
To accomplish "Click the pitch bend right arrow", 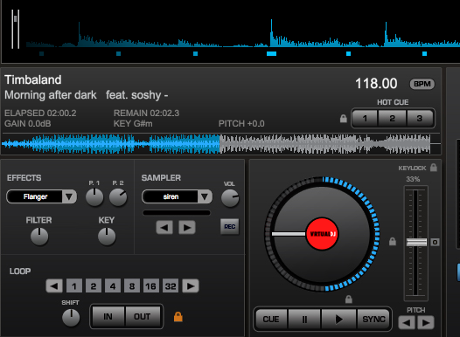I will [426, 323].
